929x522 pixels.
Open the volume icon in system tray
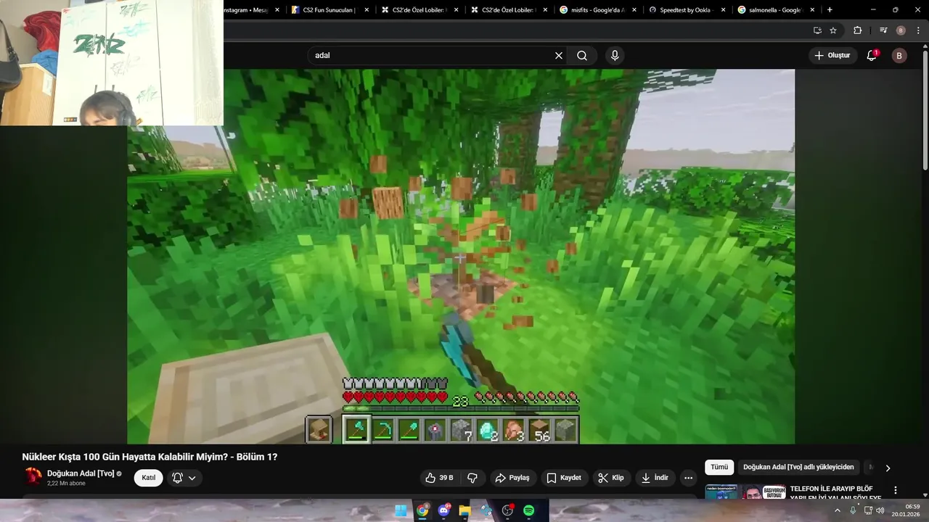(x=880, y=510)
